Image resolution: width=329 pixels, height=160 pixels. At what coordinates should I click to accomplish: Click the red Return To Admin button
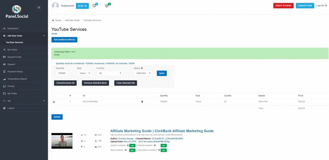pyautogui.click(x=283, y=6)
